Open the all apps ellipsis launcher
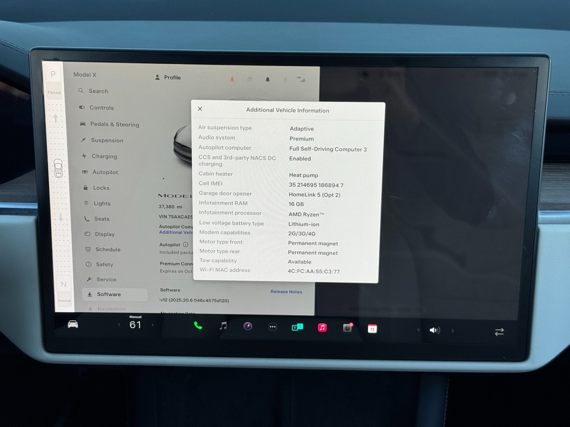This screenshot has width=570, height=427. click(x=273, y=327)
